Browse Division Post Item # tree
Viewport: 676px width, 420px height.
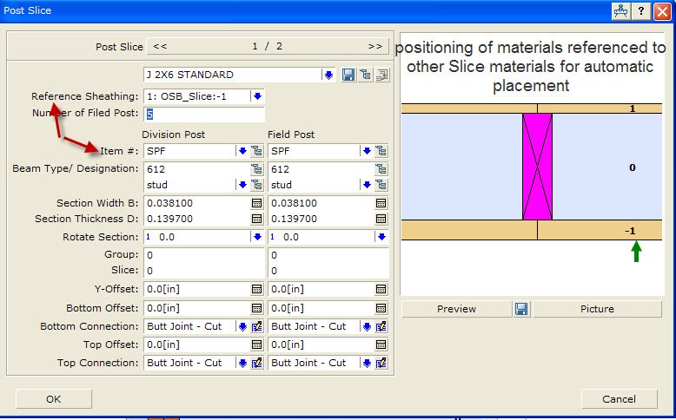click(x=257, y=151)
